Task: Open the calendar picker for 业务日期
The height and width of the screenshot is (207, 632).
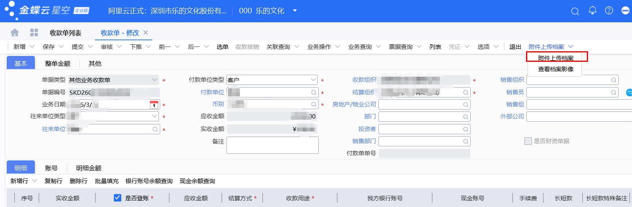Action: click(x=154, y=105)
